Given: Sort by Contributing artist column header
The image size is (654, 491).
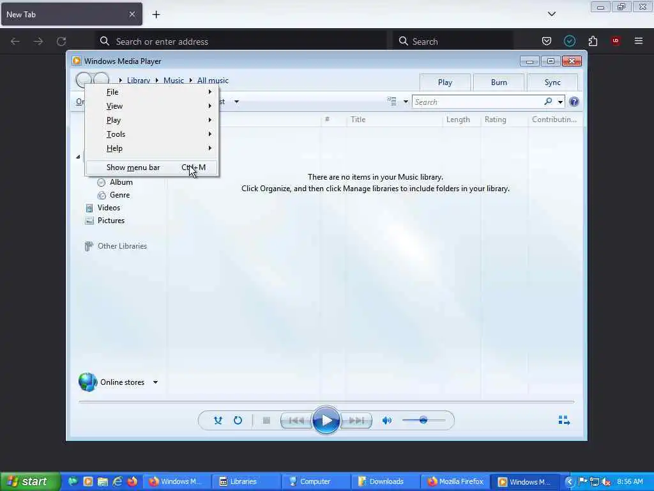Looking at the screenshot, I should 555,120.
